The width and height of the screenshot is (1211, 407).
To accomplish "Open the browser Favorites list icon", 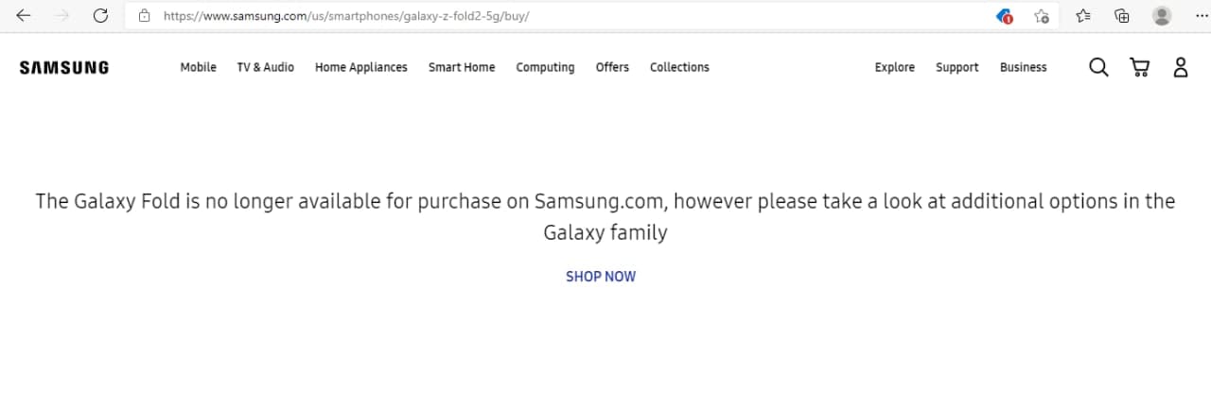I will (1083, 16).
